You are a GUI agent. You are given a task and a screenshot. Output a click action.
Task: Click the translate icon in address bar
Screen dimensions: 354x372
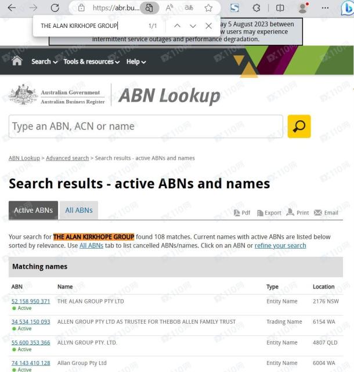click(x=189, y=8)
